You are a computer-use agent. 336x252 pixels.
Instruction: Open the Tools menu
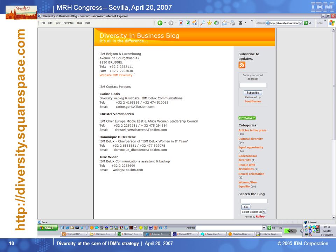coord(79,23)
